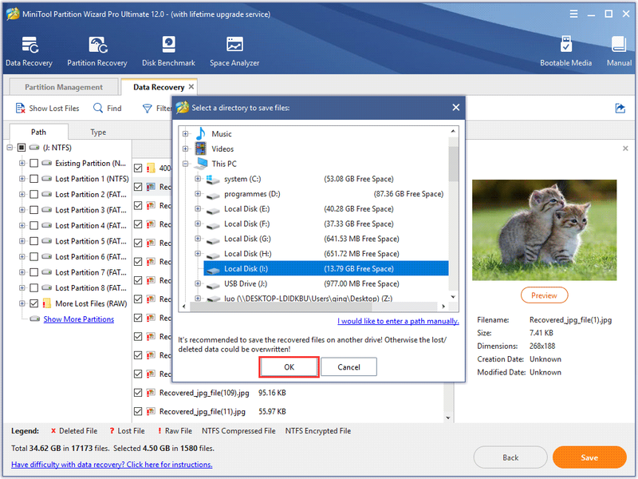Screen dimensions: 638x479
Task: Open the Manual book icon
Action: [x=619, y=45]
